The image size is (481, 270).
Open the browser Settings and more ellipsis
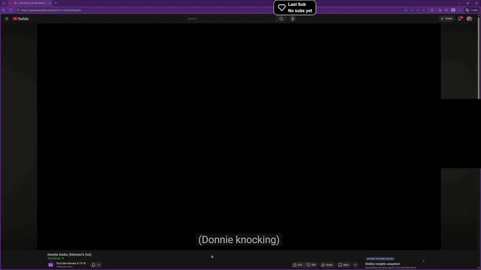pos(460,10)
